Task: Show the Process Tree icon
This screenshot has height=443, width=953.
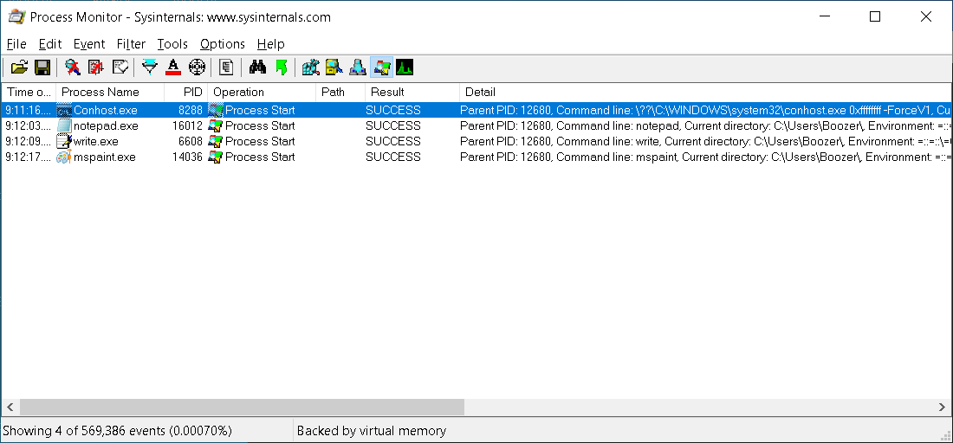Action: [226, 67]
